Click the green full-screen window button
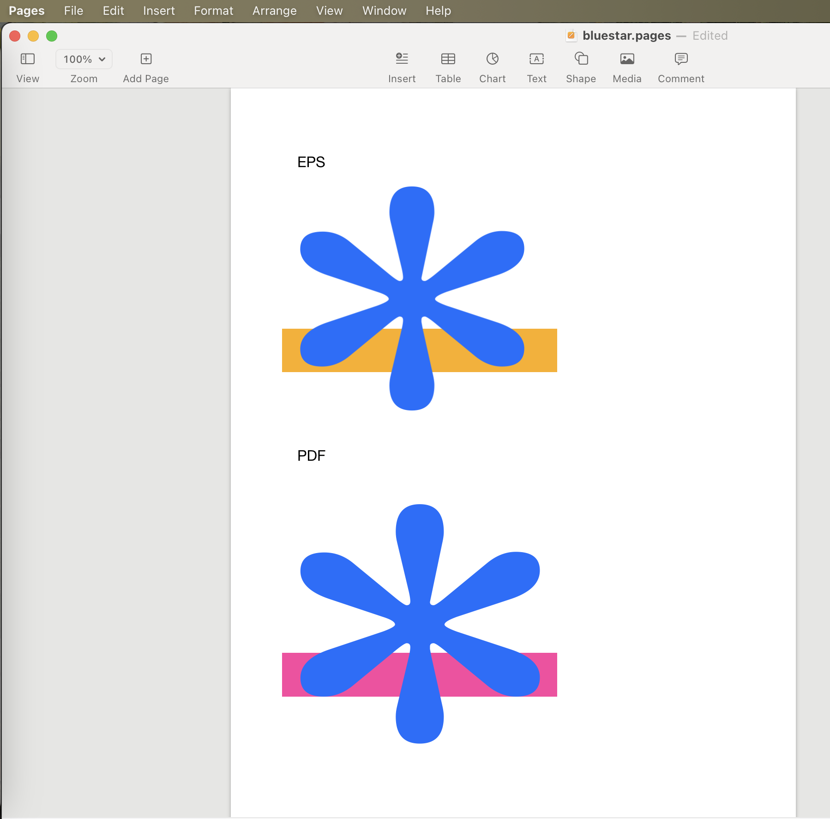 coord(52,36)
